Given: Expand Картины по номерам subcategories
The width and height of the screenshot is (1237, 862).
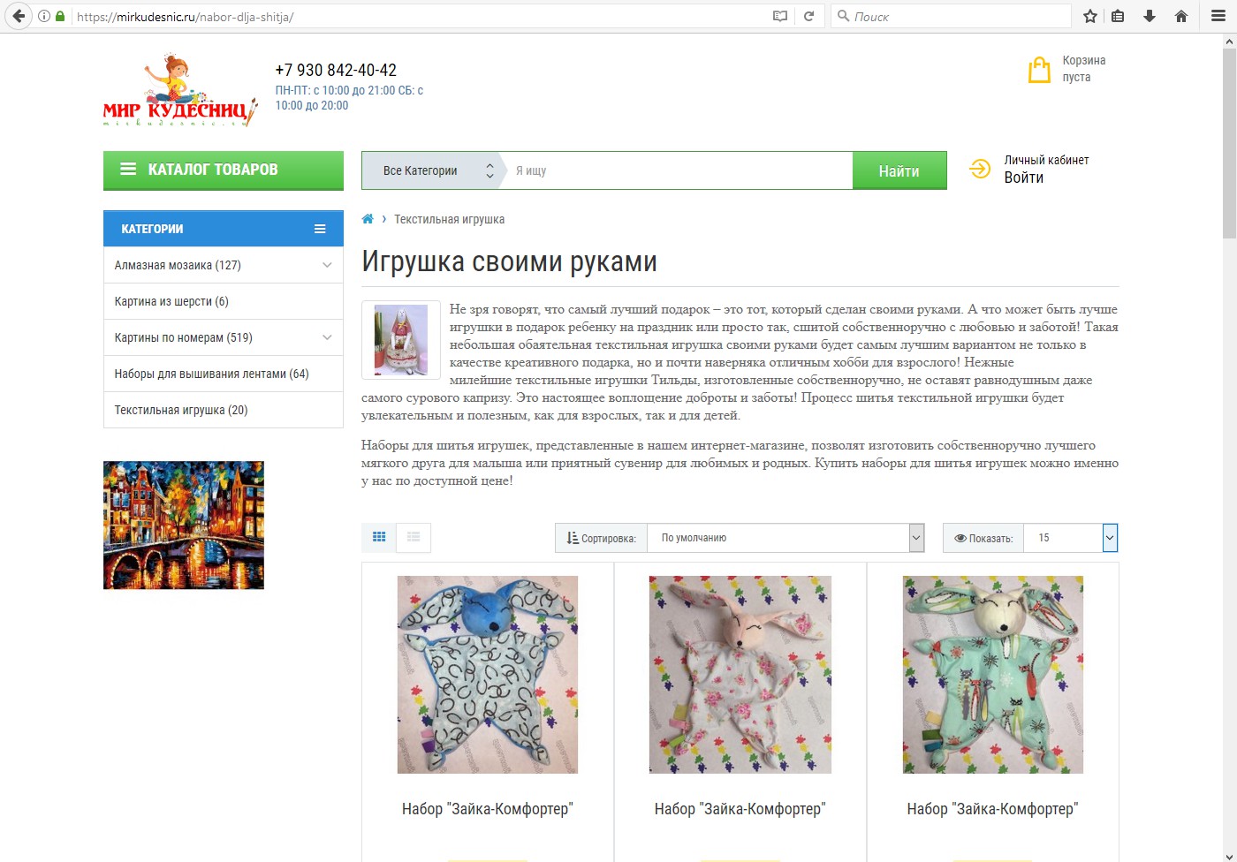Looking at the screenshot, I should point(327,337).
